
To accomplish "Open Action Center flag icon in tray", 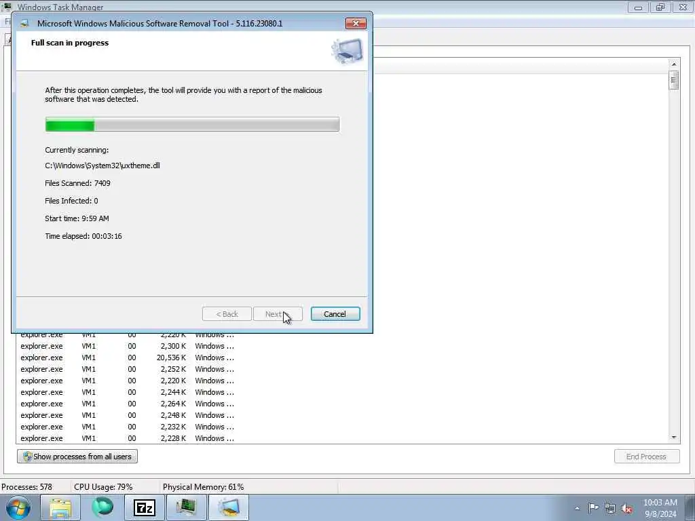I will 593,507.
